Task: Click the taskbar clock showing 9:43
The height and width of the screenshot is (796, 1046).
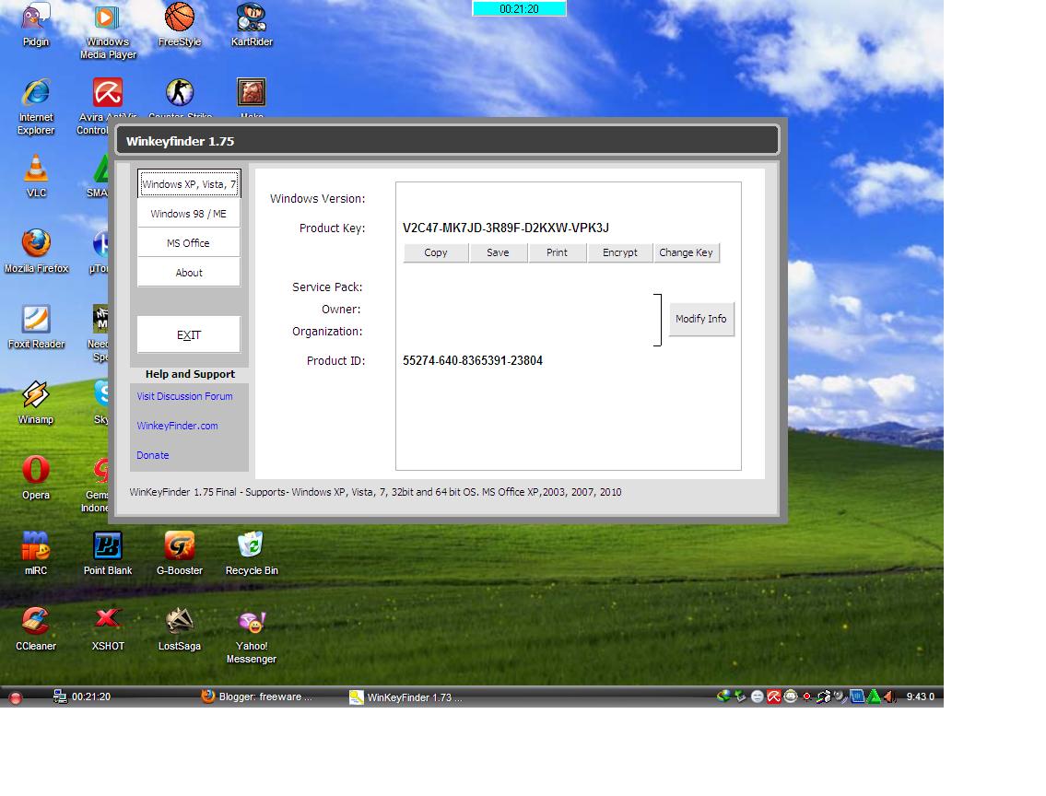Action: [x=920, y=696]
